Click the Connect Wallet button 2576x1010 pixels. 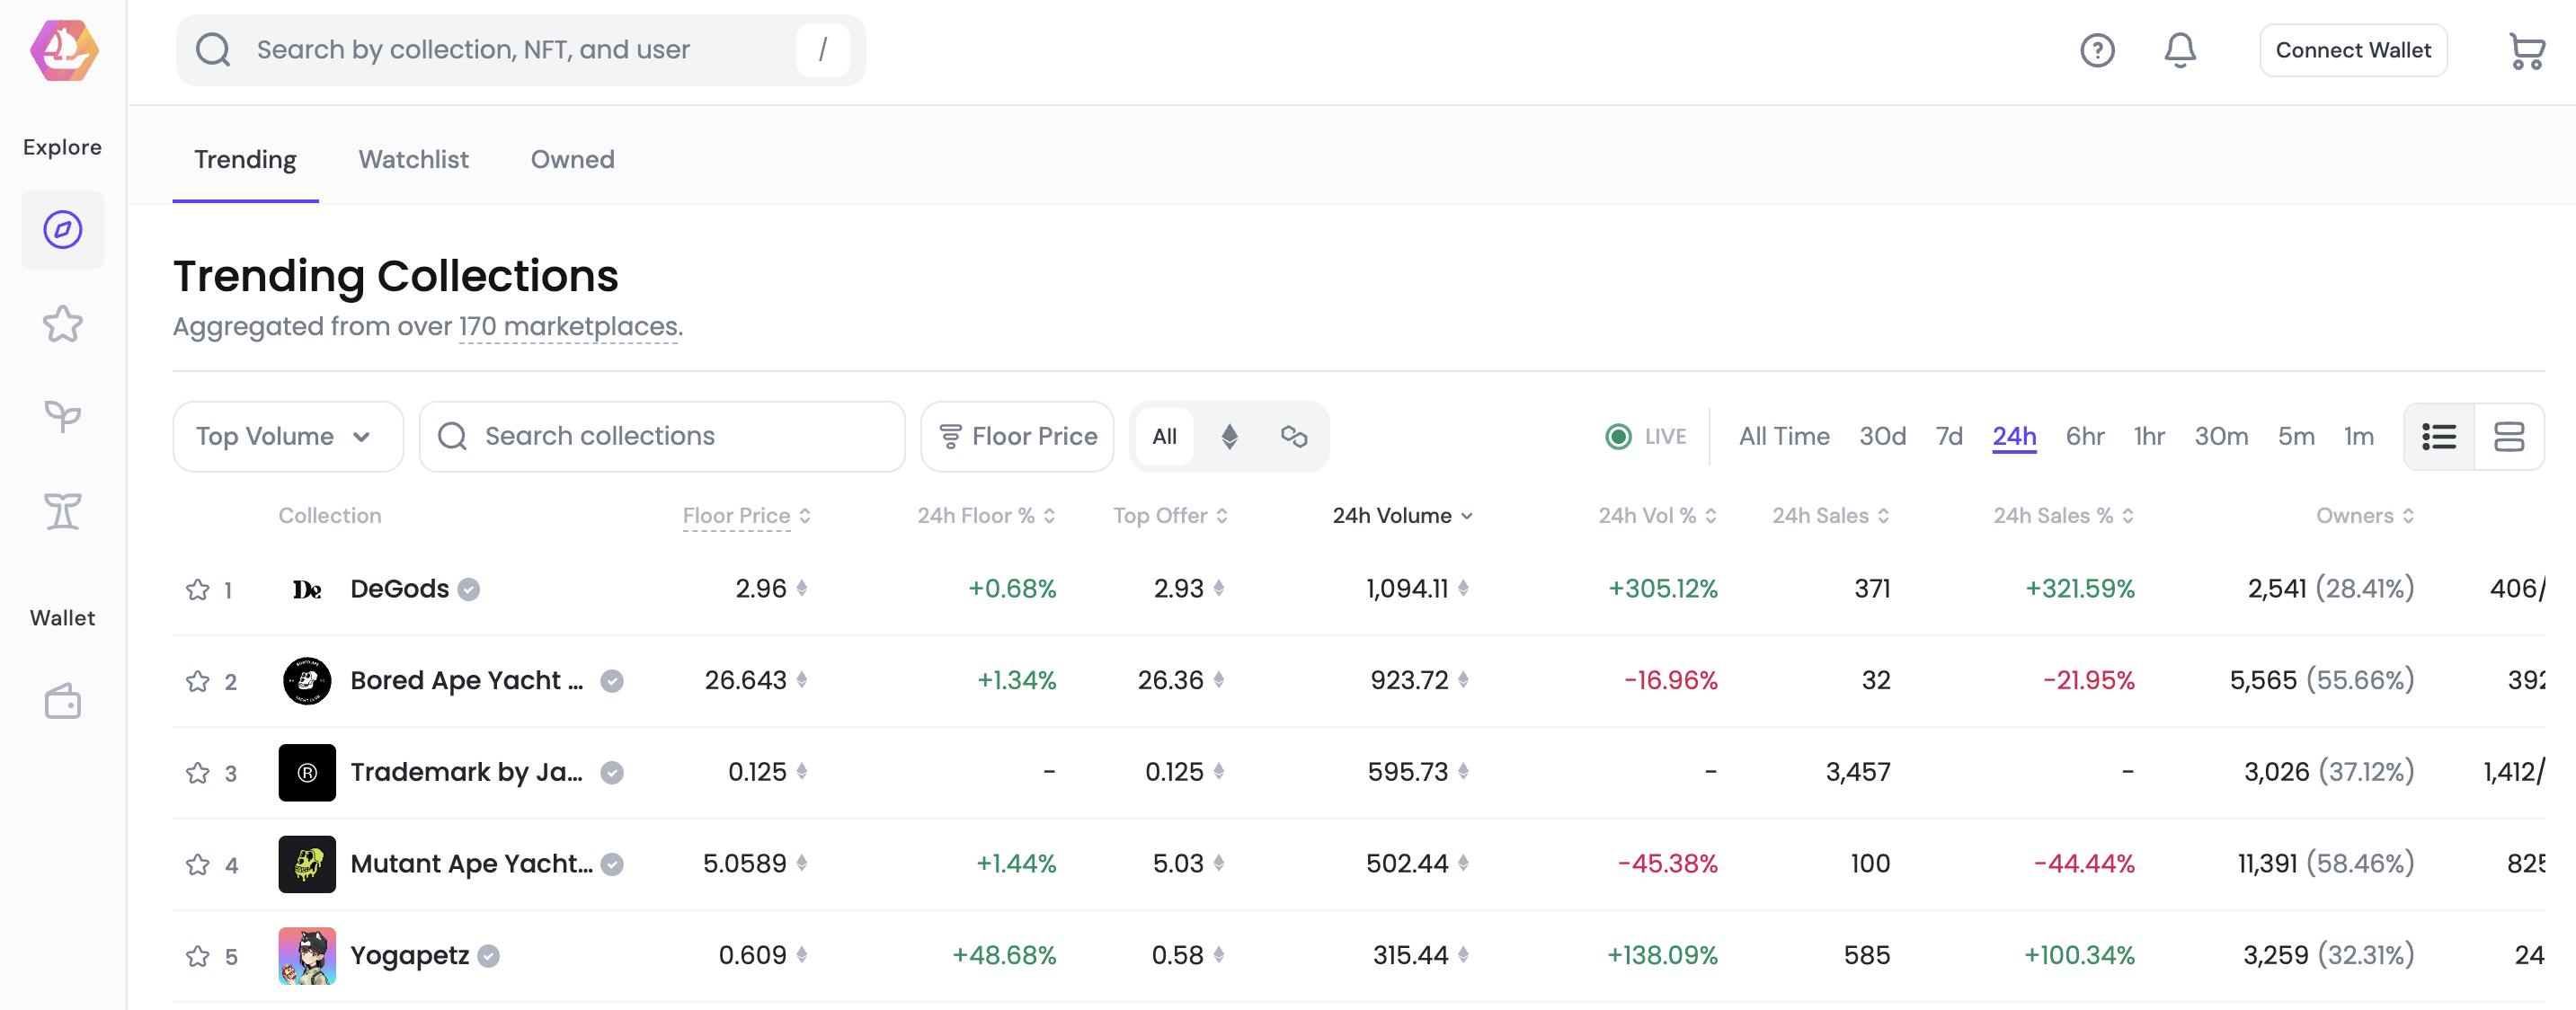tap(2352, 50)
